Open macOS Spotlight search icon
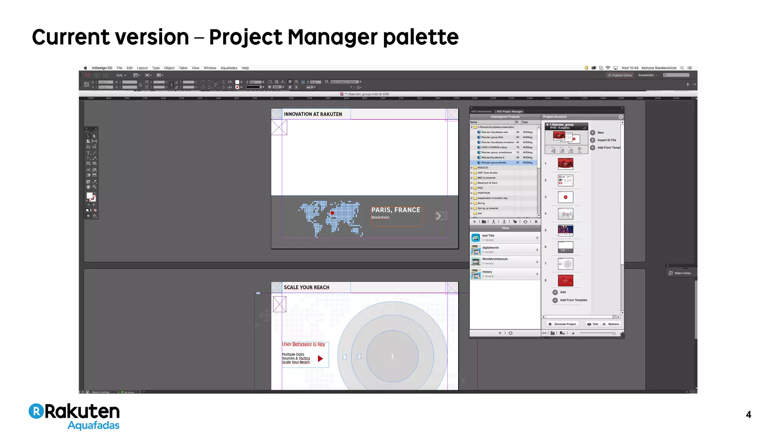The image size is (775, 436). click(x=682, y=68)
